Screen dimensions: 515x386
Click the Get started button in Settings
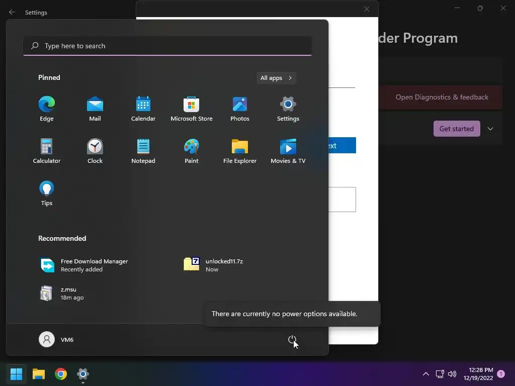[457, 129]
